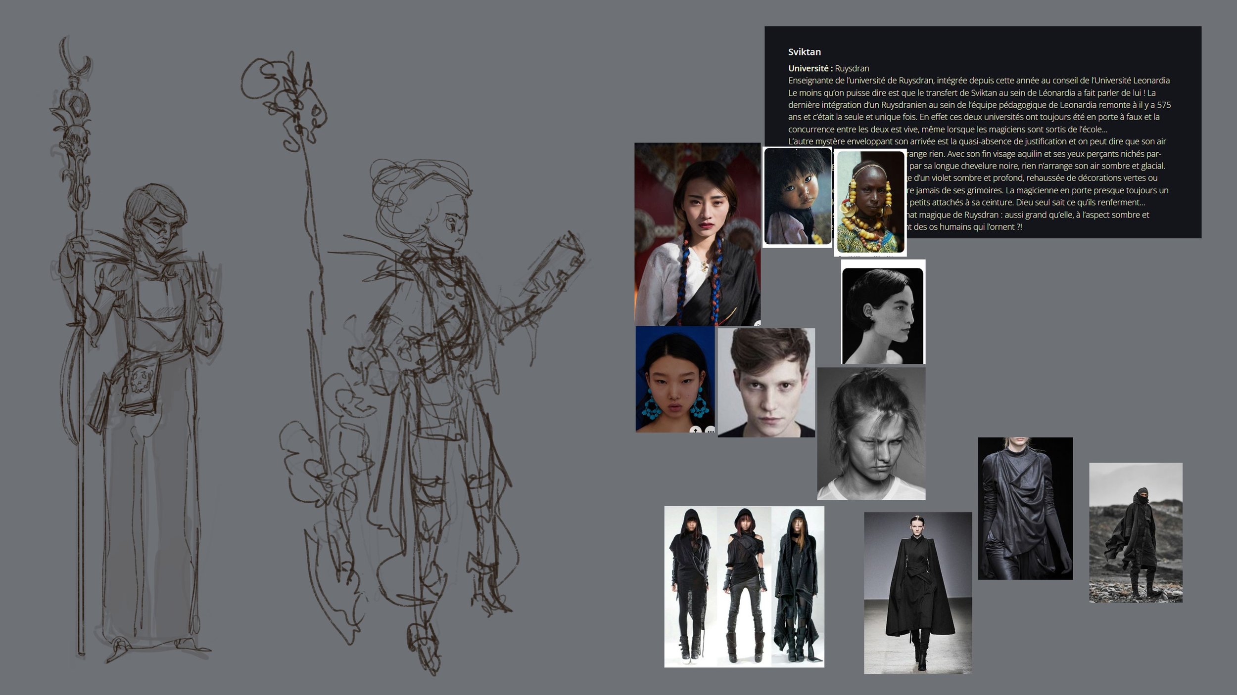Image resolution: width=1237 pixels, height=695 pixels.
Task: Click the partial round icon on braided-hair photo corner
Action: click(758, 323)
